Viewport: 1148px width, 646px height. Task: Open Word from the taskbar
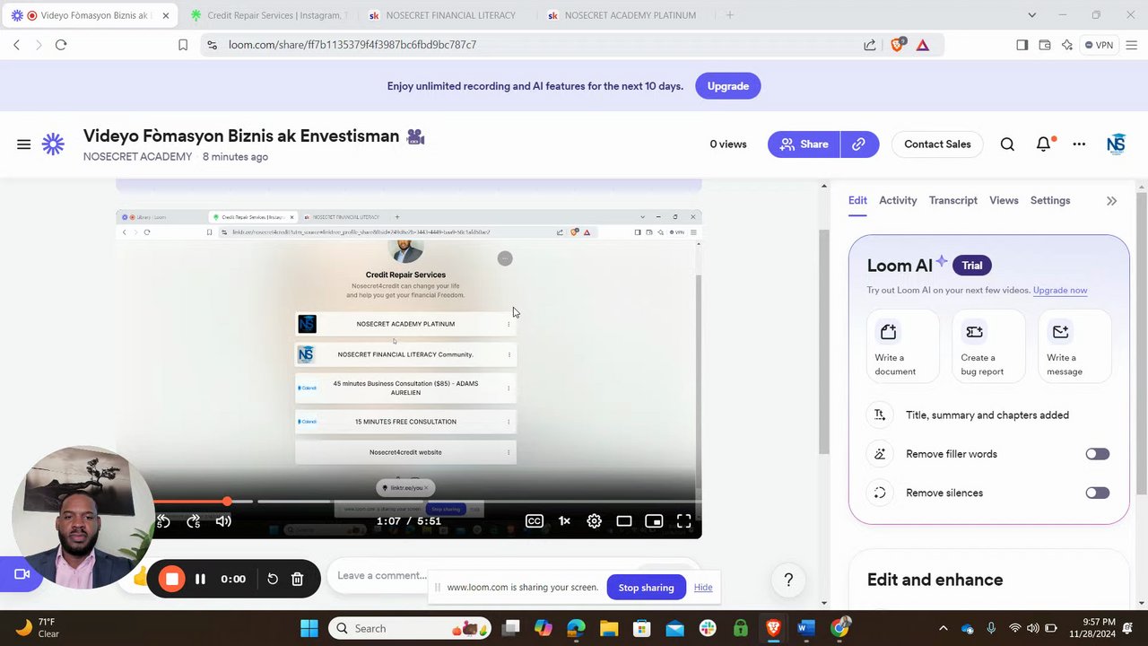coord(805,628)
